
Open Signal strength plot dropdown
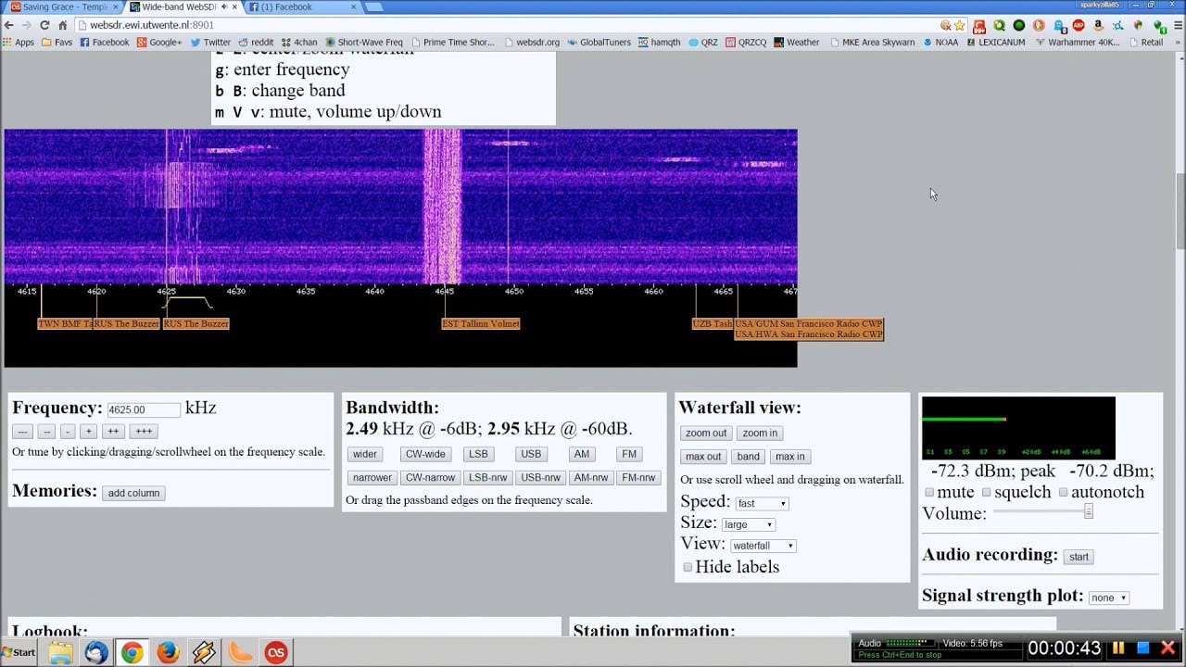[1108, 598]
